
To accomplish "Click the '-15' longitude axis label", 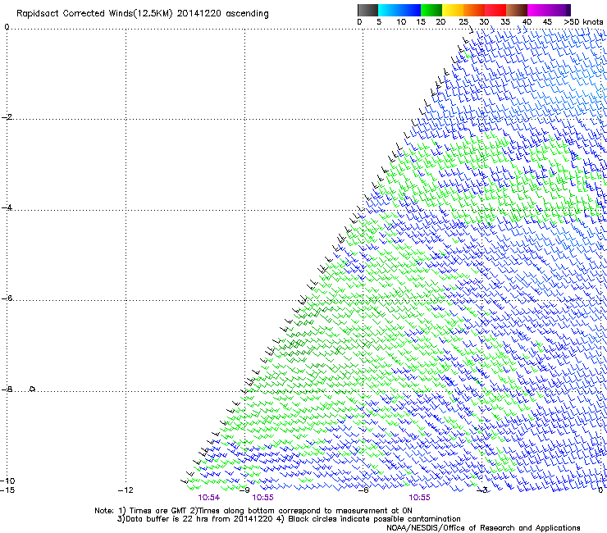I will [x=7, y=490].
